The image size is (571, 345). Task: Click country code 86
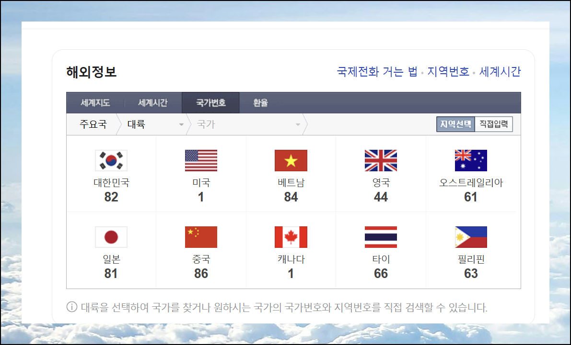point(201,273)
